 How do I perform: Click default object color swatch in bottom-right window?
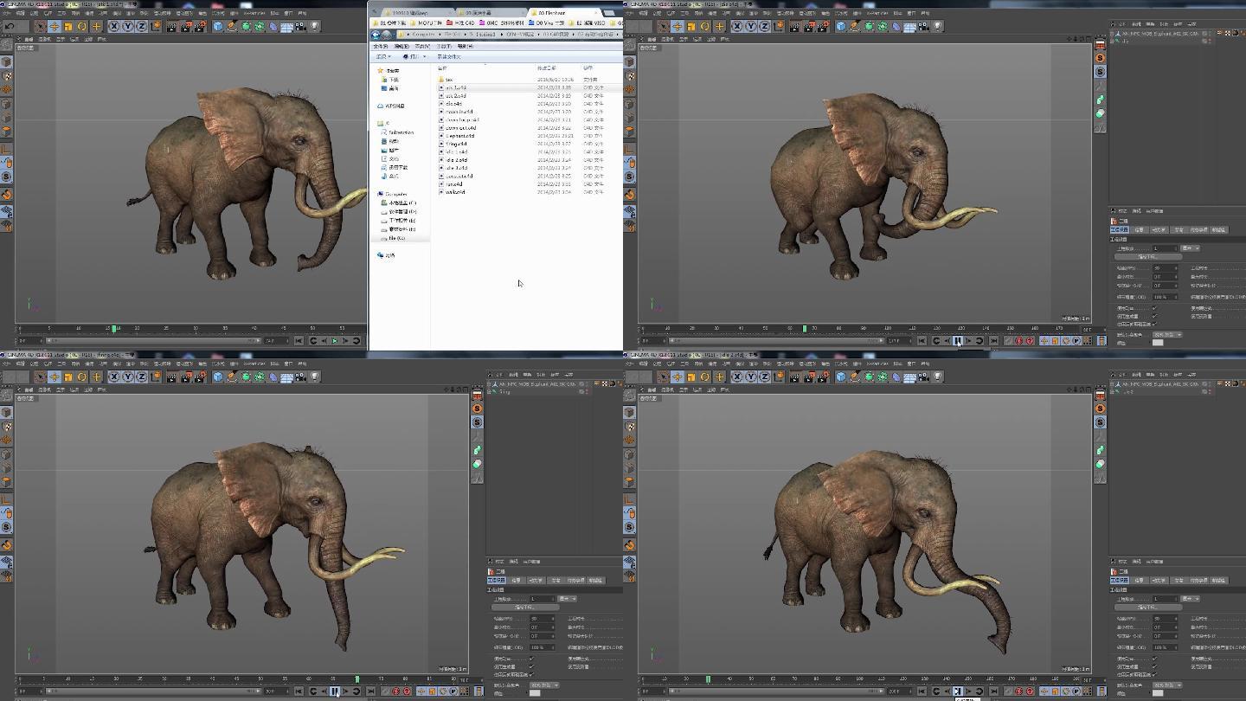pyautogui.click(x=1158, y=693)
